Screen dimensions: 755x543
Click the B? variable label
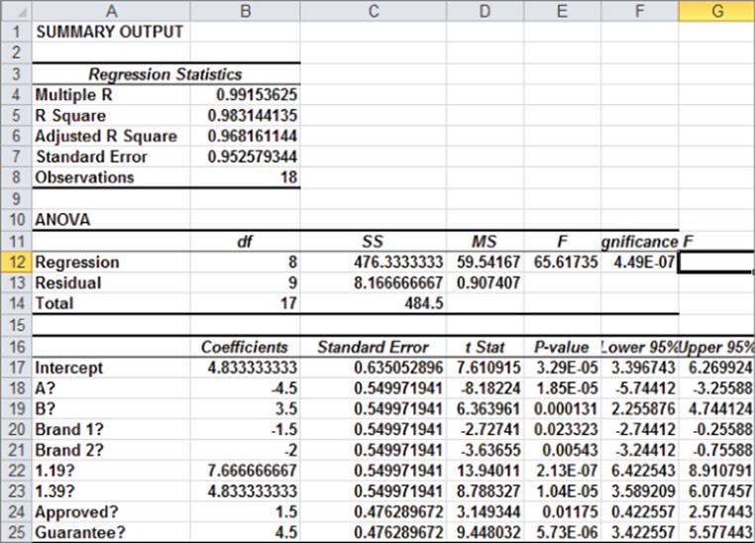pyautogui.click(x=46, y=408)
